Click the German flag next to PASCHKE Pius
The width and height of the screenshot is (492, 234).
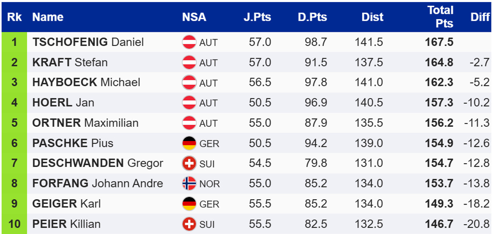coord(189,144)
